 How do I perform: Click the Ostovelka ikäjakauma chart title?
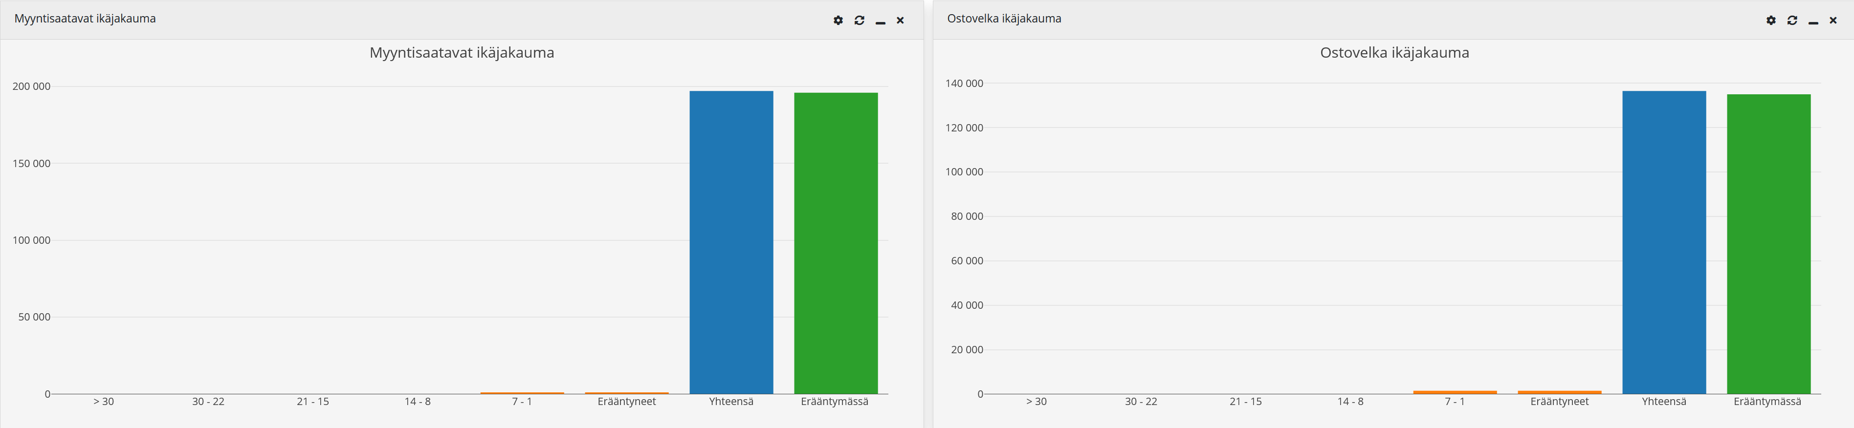(1394, 52)
